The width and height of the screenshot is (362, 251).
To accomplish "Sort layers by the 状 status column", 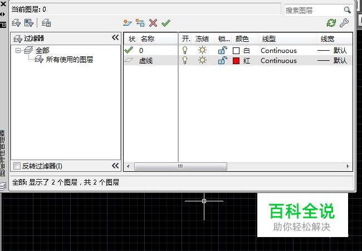I will [x=132, y=38].
